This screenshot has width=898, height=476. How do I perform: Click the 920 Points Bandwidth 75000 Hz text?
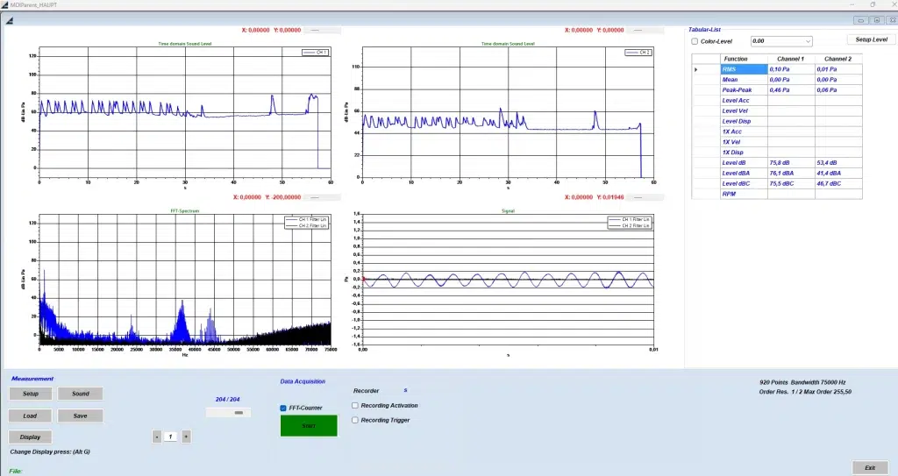[802, 382]
